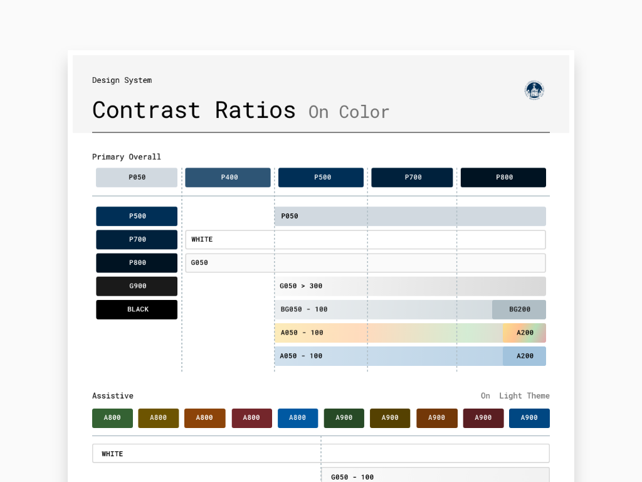Image resolution: width=642 pixels, height=482 pixels.
Task: Select the P500 swatch above the G900 stack
Action: click(137, 217)
